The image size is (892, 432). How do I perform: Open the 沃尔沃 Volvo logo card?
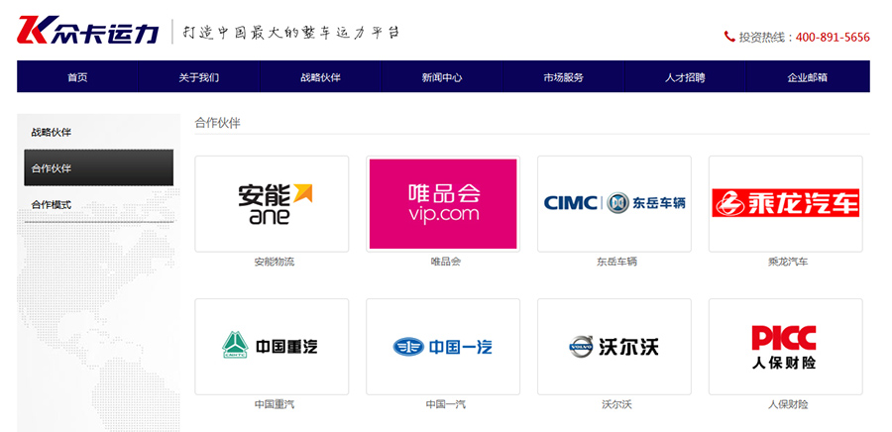(614, 347)
